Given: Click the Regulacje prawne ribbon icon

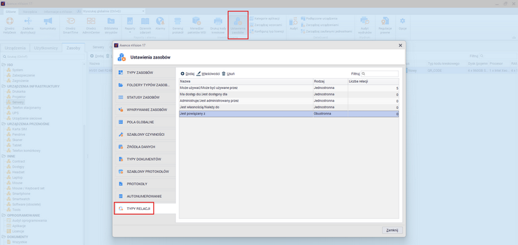Looking at the screenshot, I should [385, 26].
